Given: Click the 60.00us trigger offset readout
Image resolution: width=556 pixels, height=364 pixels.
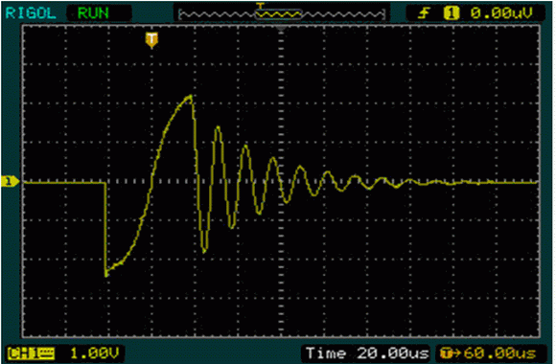Looking at the screenshot, I should click(500, 353).
